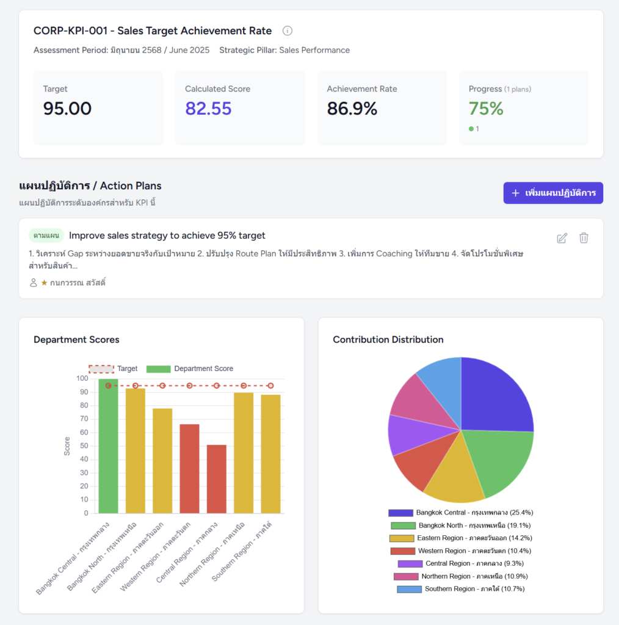This screenshot has width=619, height=625.
Task: Click the info icon beside the KPI title
Action: point(288,31)
